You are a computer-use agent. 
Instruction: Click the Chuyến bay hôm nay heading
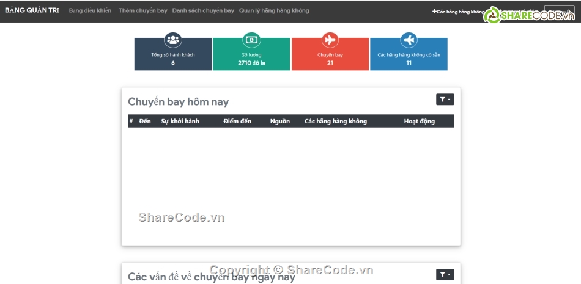178,102
